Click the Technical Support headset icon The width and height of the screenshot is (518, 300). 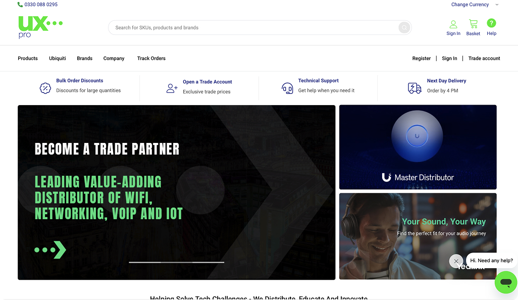click(287, 88)
